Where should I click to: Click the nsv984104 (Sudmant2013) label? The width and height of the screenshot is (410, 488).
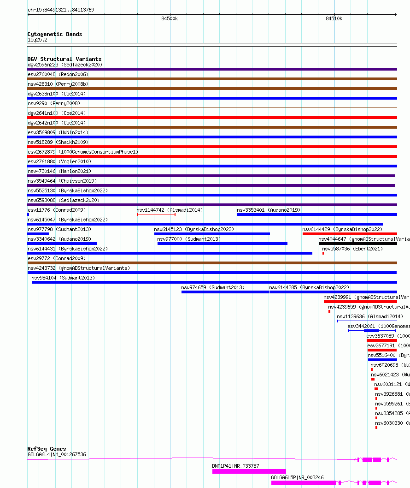[x=63, y=277]
